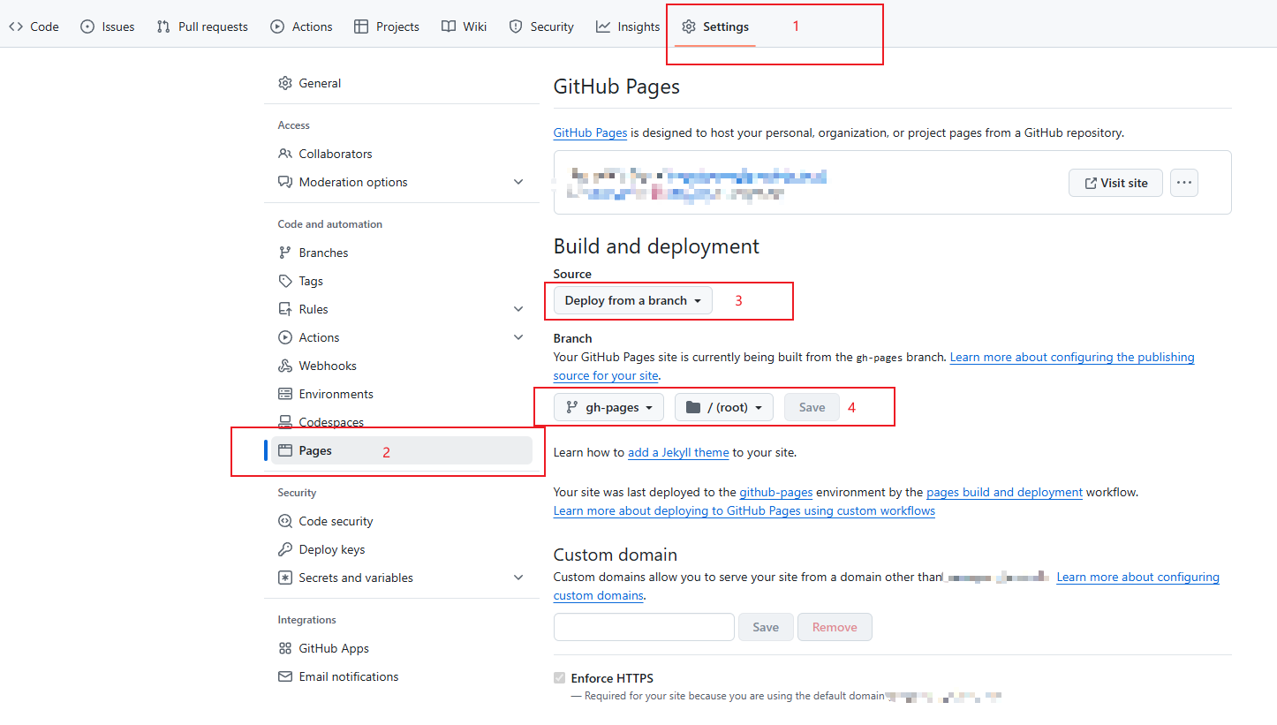
Task: Click the Deploy keys key icon
Action: (x=285, y=549)
